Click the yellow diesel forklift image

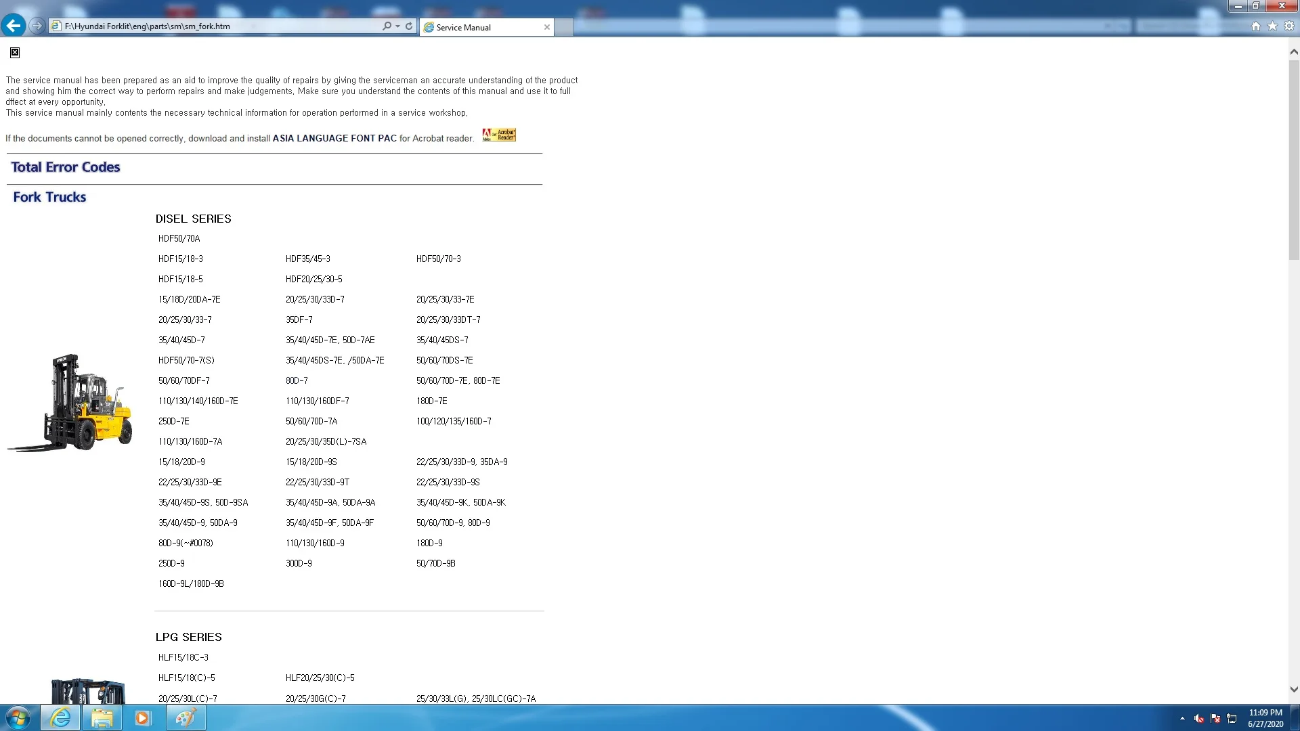point(70,402)
